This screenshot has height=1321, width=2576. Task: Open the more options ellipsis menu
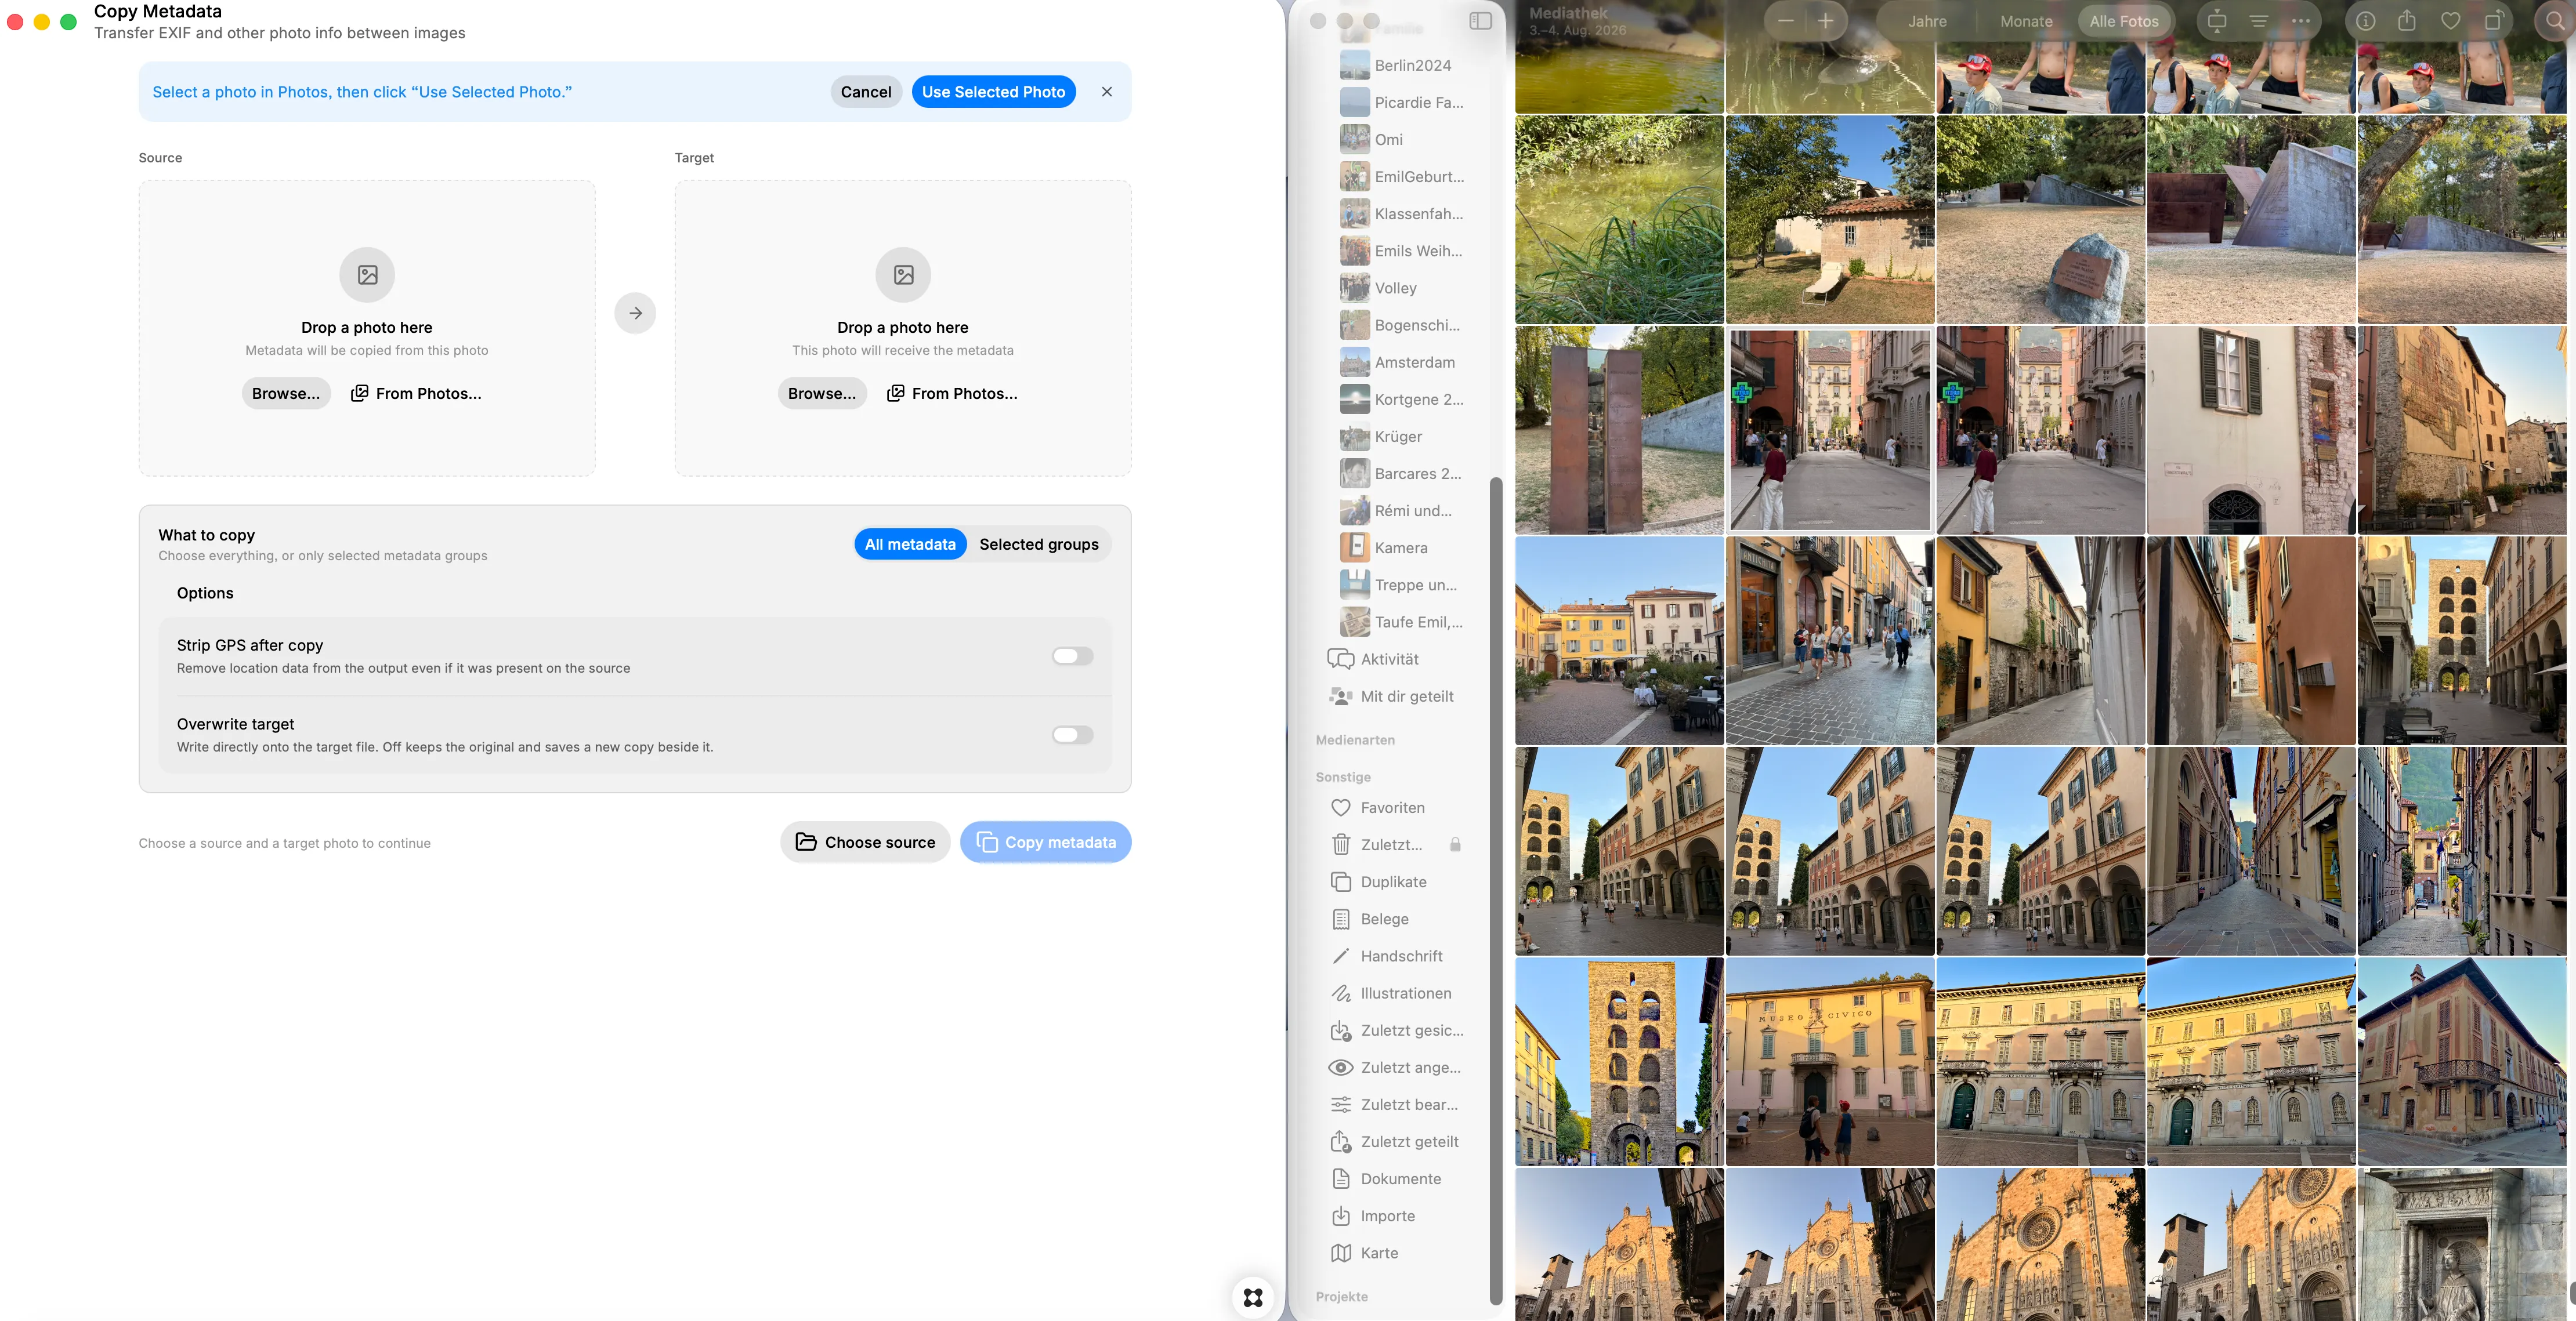[2300, 21]
